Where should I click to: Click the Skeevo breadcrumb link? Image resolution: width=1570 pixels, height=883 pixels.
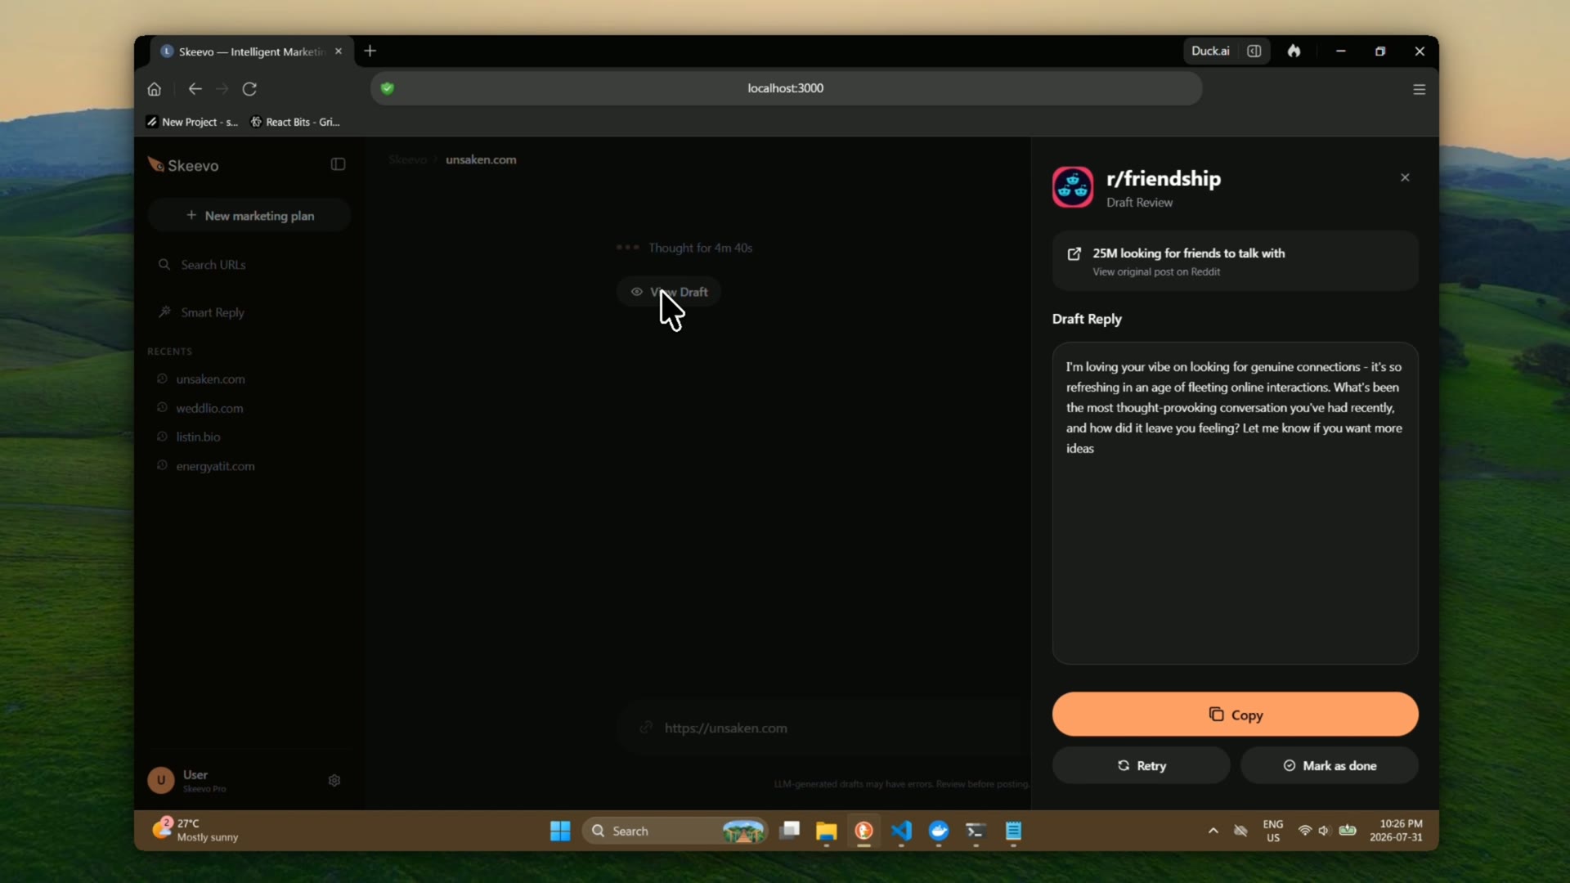pyautogui.click(x=407, y=159)
